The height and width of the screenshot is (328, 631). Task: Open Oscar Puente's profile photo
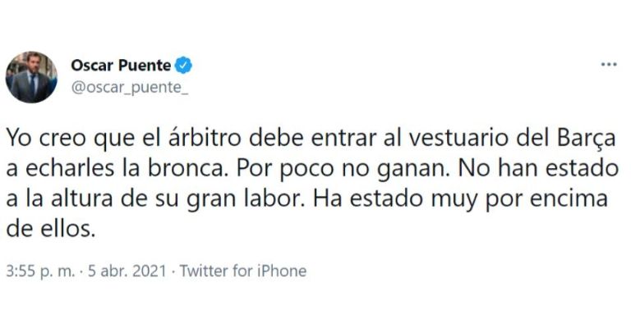pos(33,76)
